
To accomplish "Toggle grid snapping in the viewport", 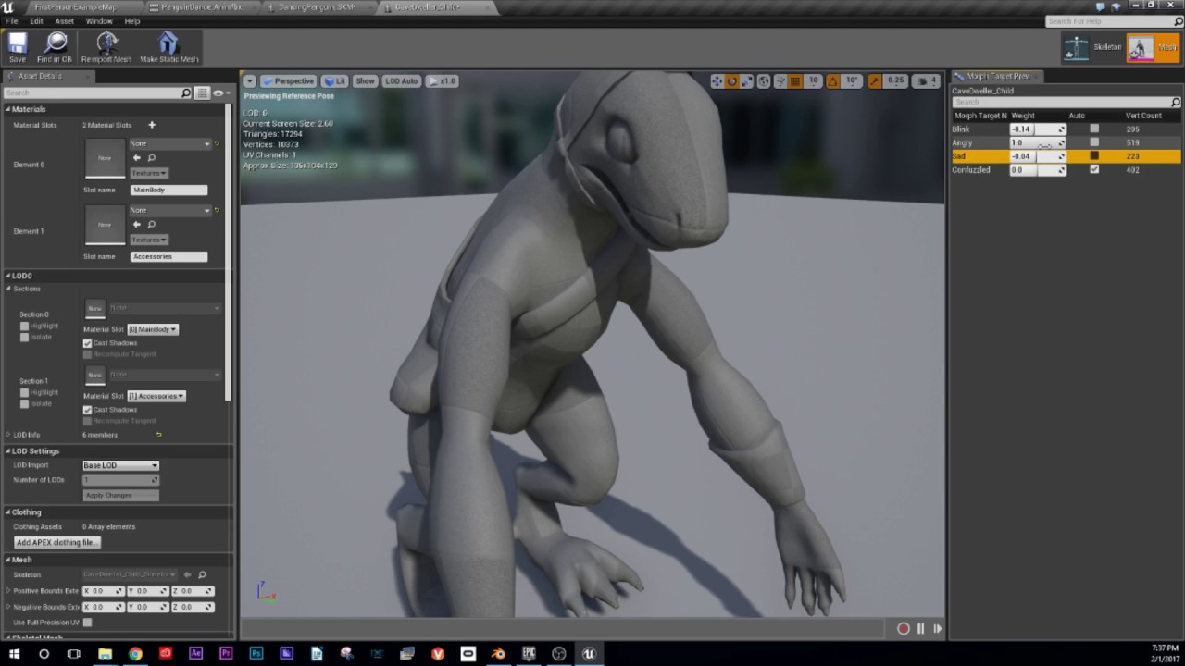I will (795, 81).
